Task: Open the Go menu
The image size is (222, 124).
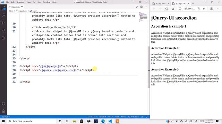Action: tap(34, 2)
